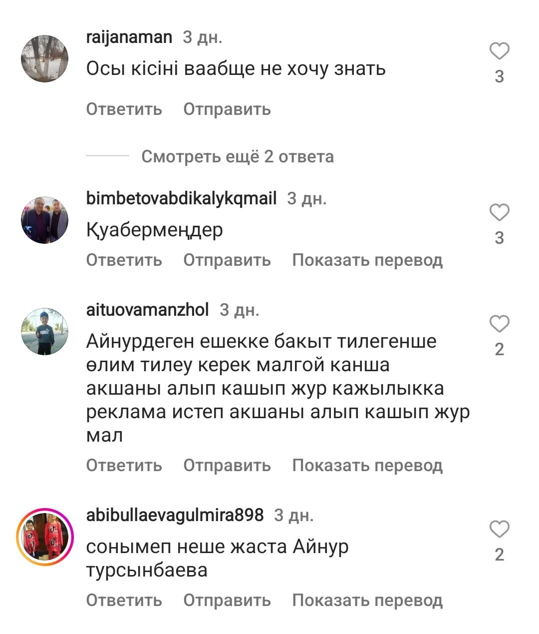The width and height of the screenshot is (539, 634).
Task: Reply to aituovamanzhol's comment
Action: [124, 465]
